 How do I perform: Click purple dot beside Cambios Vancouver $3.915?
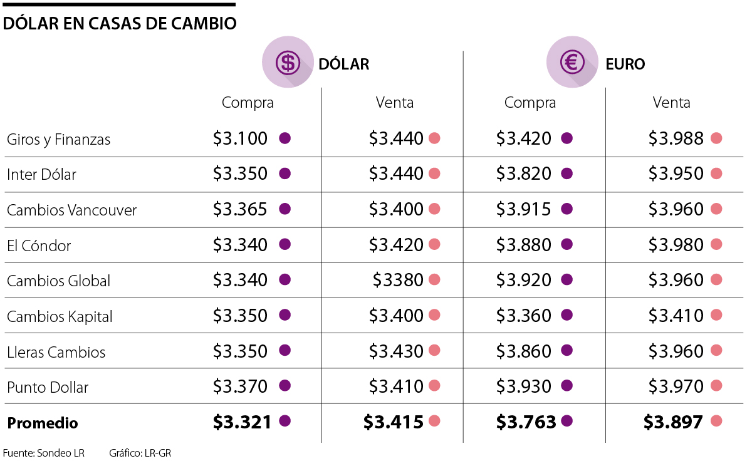567,209
